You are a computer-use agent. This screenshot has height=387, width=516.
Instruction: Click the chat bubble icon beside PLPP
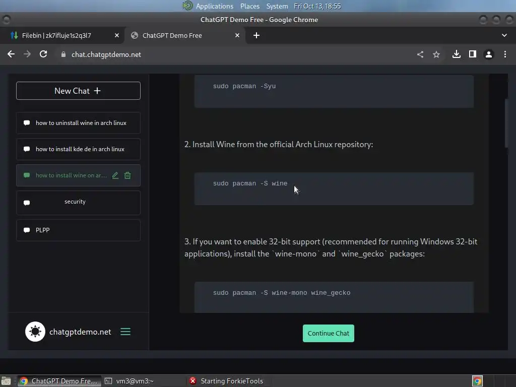click(27, 230)
